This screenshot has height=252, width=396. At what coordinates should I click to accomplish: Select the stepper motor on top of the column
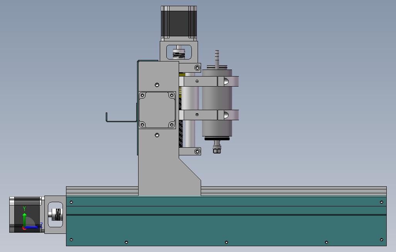(x=179, y=23)
